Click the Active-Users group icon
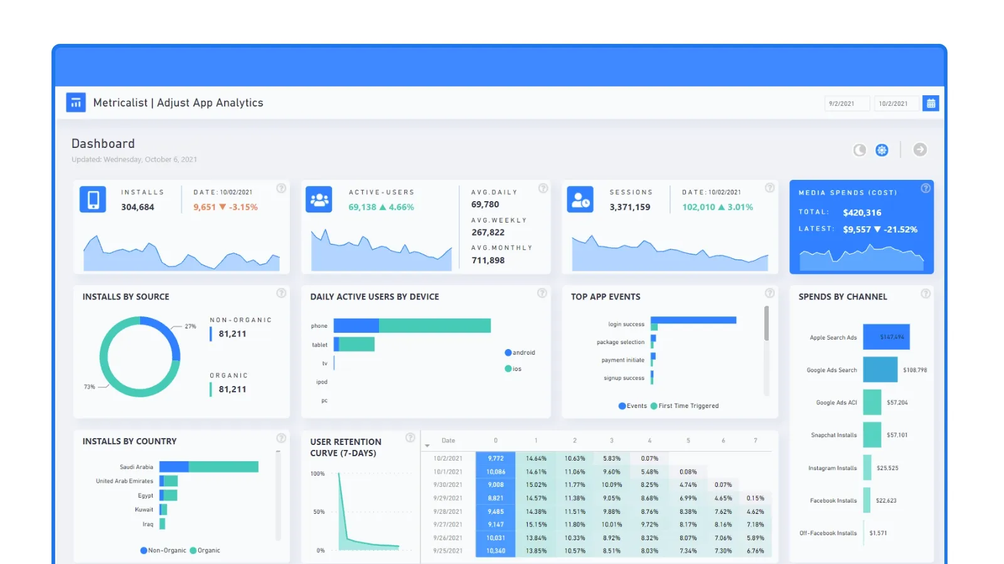Screen dimensions: 1004x564 pyautogui.click(x=319, y=200)
